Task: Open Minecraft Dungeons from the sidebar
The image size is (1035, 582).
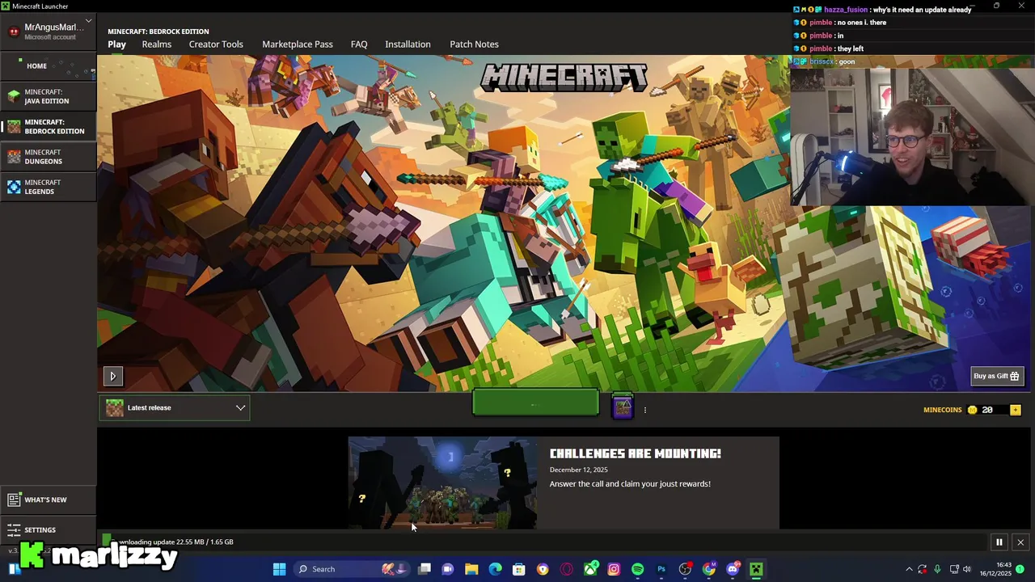Action: [48, 157]
